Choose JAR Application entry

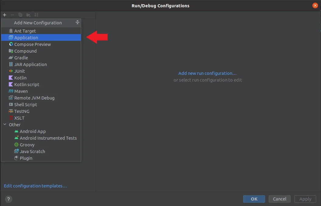[41, 65]
